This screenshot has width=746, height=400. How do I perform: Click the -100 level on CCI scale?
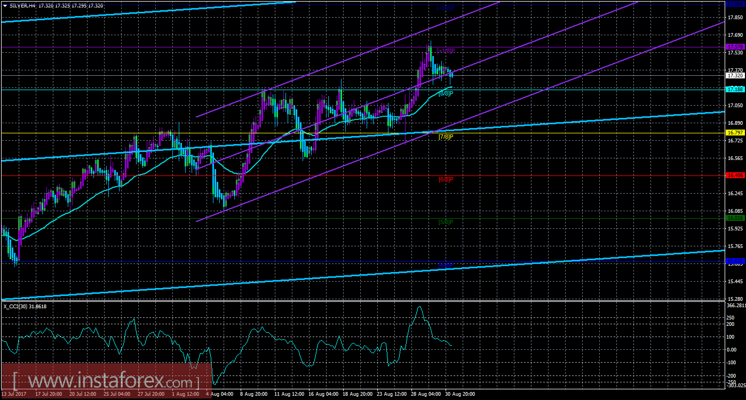click(x=732, y=363)
